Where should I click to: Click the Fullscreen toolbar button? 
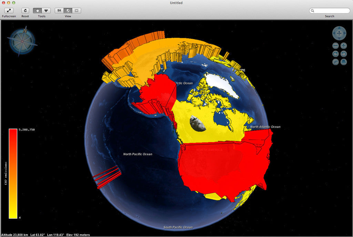(x=9, y=11)
